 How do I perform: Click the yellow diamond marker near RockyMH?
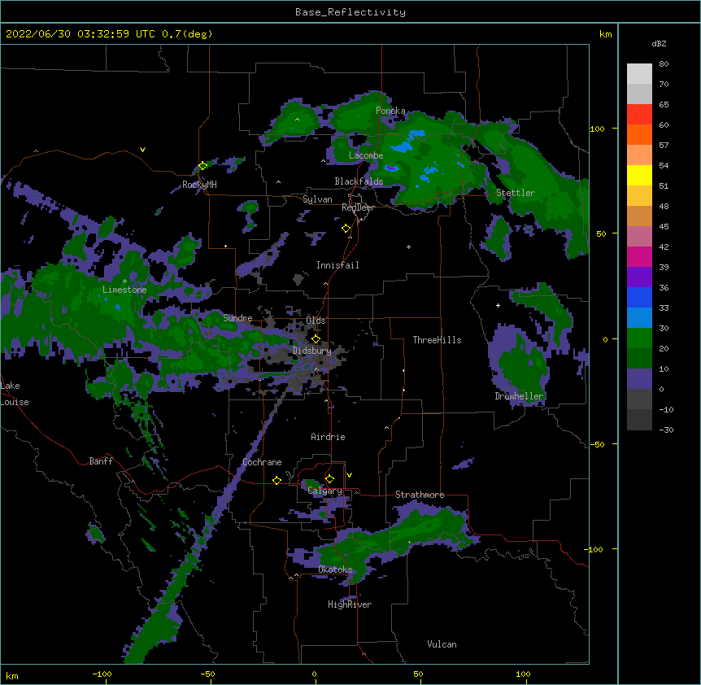(x=202, y=166)
